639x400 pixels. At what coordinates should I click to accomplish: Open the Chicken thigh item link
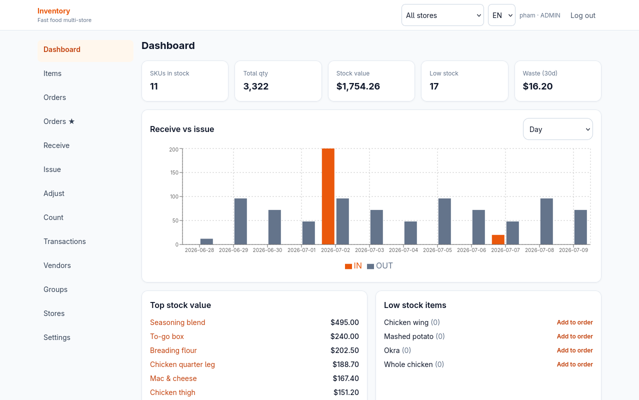[172, 392]
